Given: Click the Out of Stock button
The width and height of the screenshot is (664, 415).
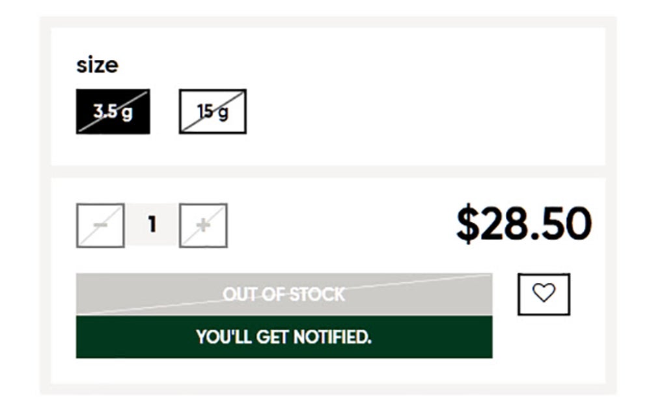Looking at the screenshot, I should (x=284, y=294).
